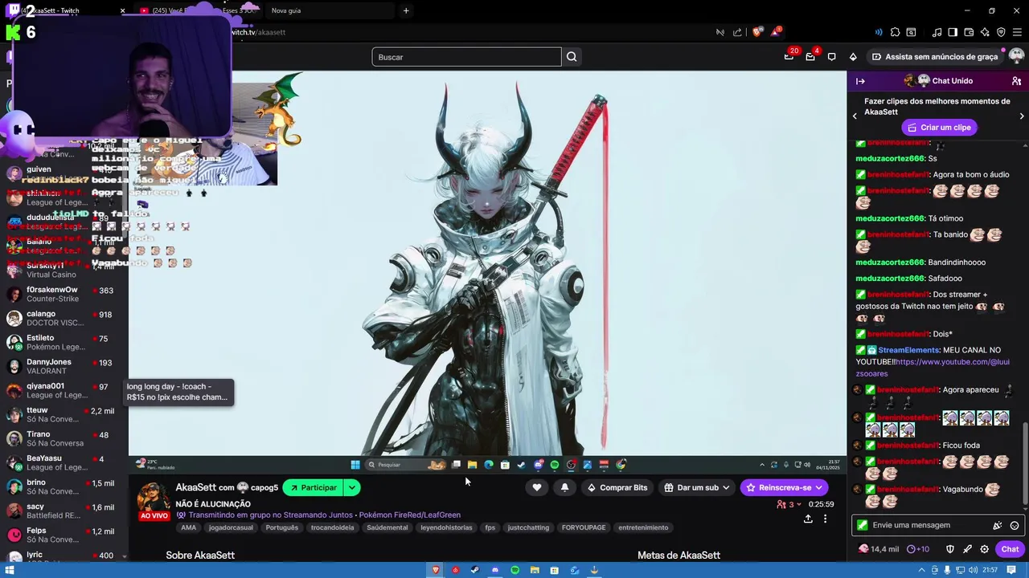
Task: Expand the Participar dropdown arrow
Action: 352,487
